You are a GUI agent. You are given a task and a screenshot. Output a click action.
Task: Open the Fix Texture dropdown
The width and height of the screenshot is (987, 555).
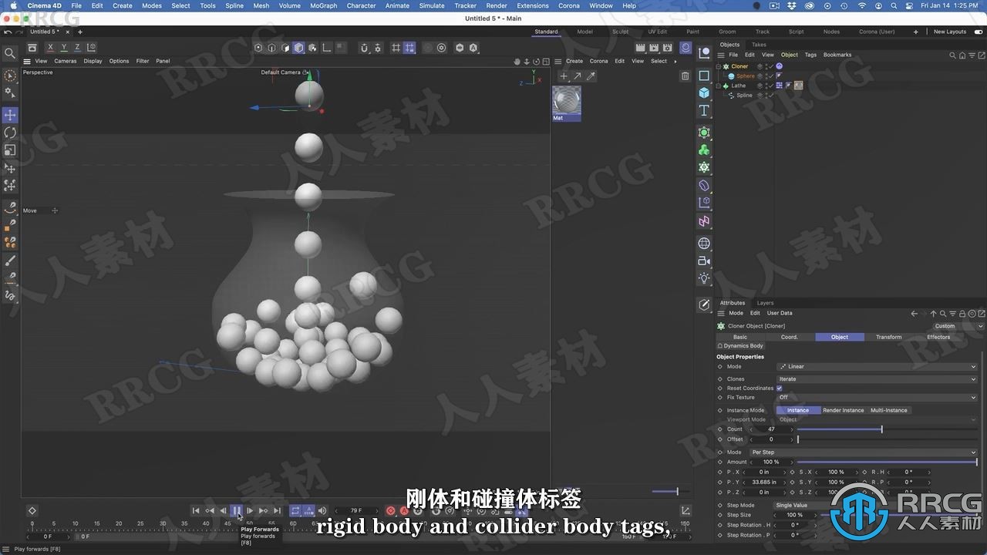[x=877, y=398]
